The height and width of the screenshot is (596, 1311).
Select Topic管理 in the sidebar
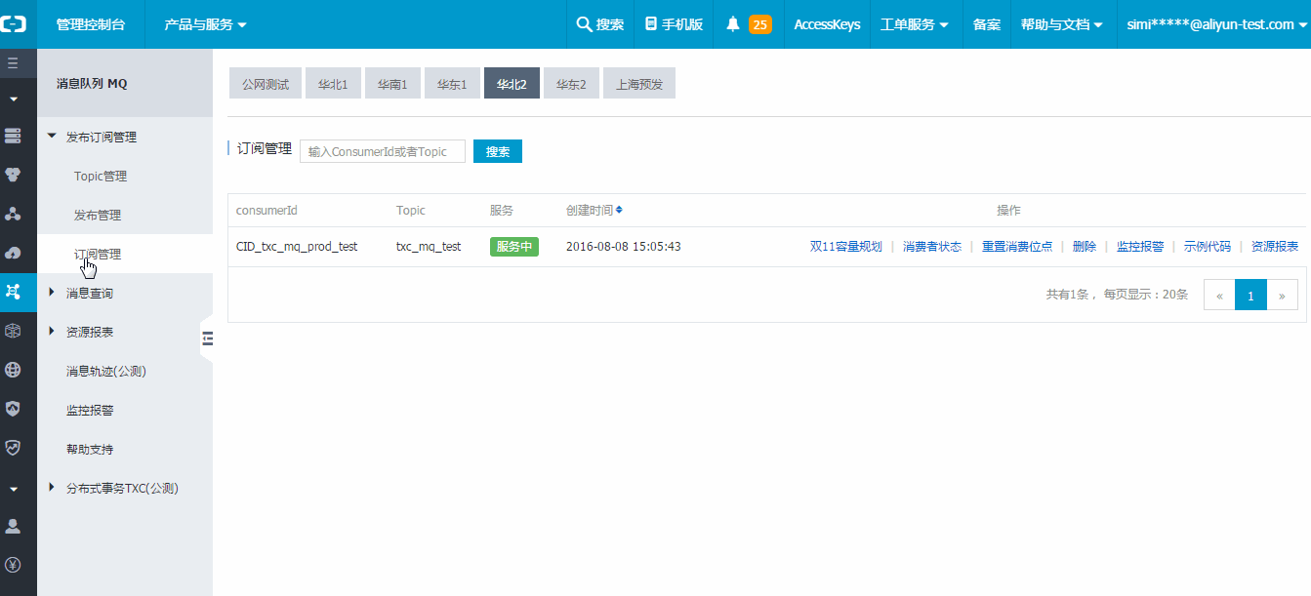tap(101, 177)
